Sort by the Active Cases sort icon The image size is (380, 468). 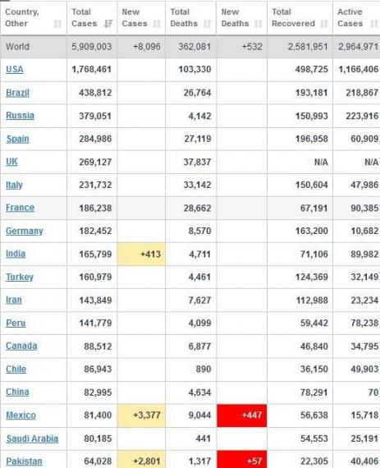pyautogui.click(x=374, y=24)
